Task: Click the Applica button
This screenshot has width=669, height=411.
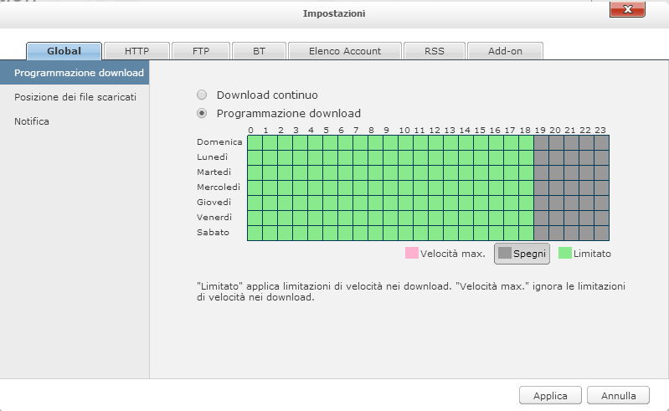Action: click(549, 396)
